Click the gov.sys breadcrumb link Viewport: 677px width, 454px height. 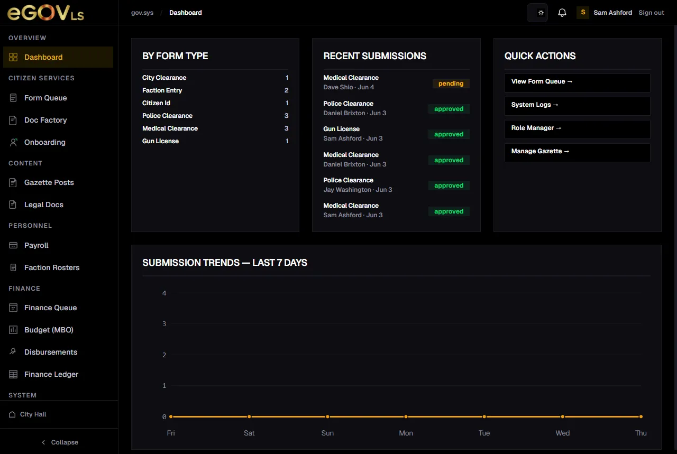[x=142, y=13]
